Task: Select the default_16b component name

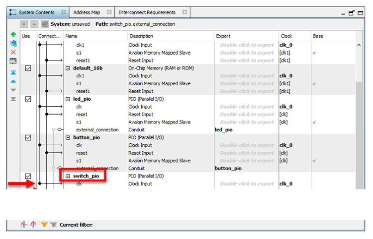Action: [x=88, y=68]
